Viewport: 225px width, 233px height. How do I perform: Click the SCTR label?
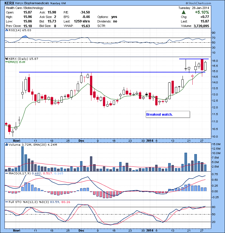pyautogui.click(x=102, y=26)
